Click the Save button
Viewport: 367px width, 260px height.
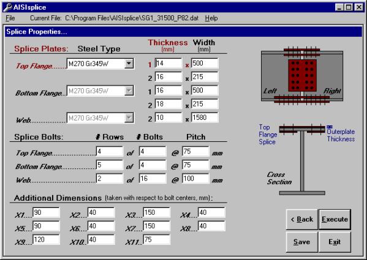pos(301,242)
